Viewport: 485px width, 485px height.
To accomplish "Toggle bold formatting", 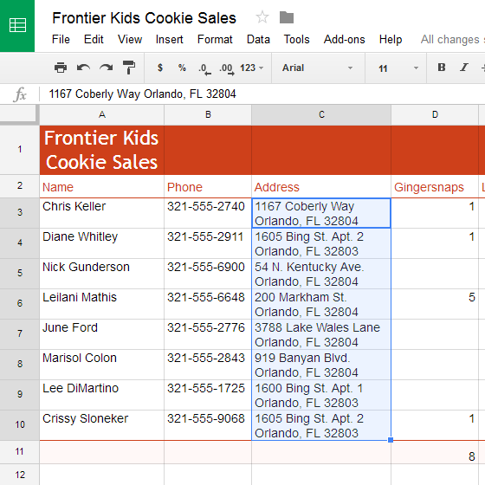I will pyautogui.click(x=442, y=68).
